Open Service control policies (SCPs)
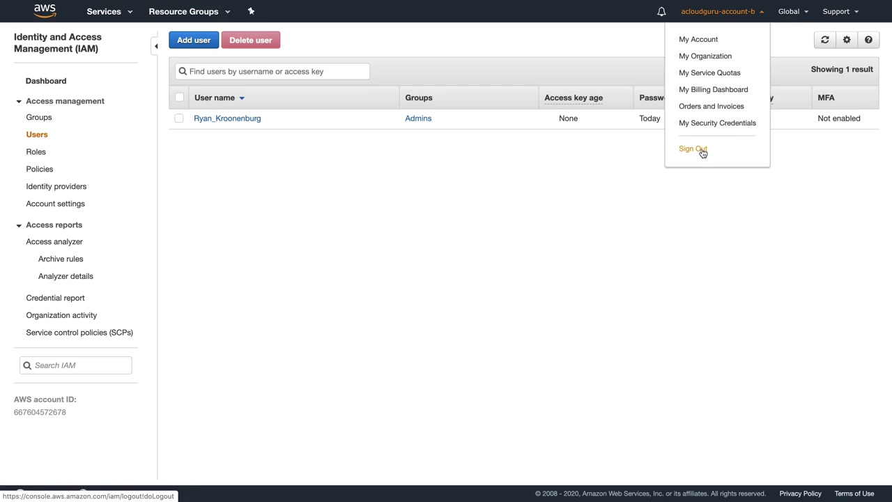892x502 pixels. point(79,333)
